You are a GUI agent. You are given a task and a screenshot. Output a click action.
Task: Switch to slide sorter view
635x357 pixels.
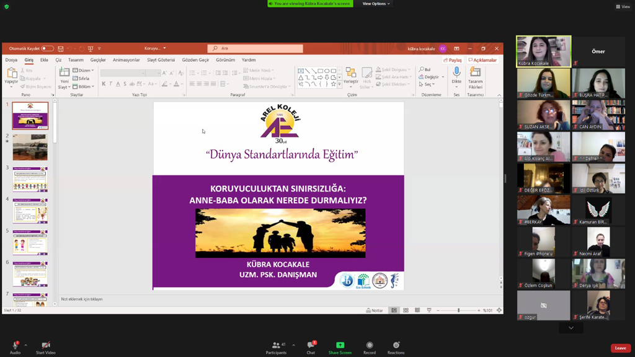tap(406, 311)
